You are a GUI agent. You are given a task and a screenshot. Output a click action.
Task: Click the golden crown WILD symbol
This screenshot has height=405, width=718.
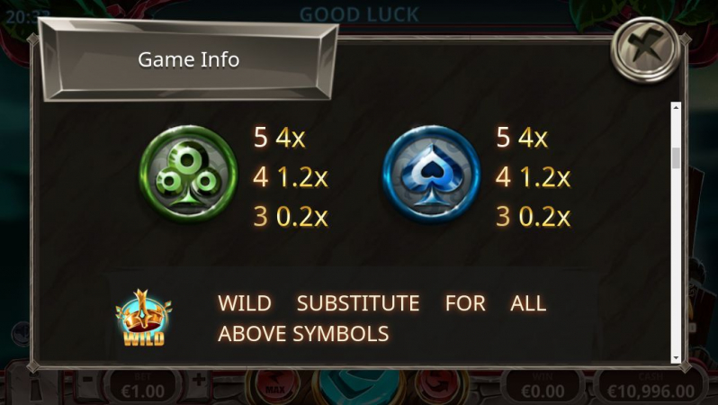(x=143, y=318)
